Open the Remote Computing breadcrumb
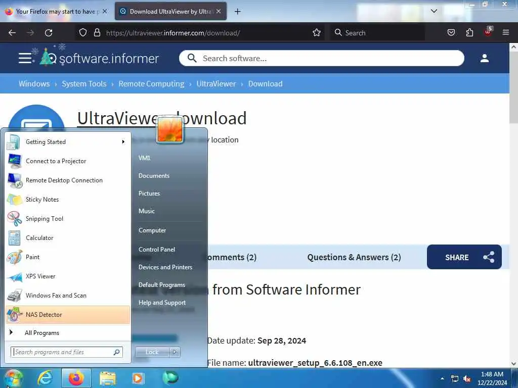518x388 pixels. 151,84
